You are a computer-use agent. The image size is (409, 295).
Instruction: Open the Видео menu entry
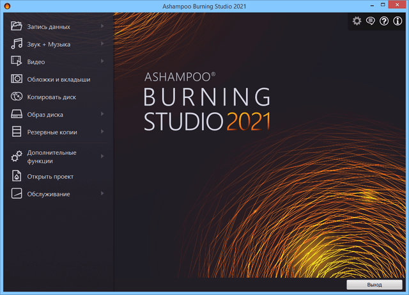tap(36, 61)
